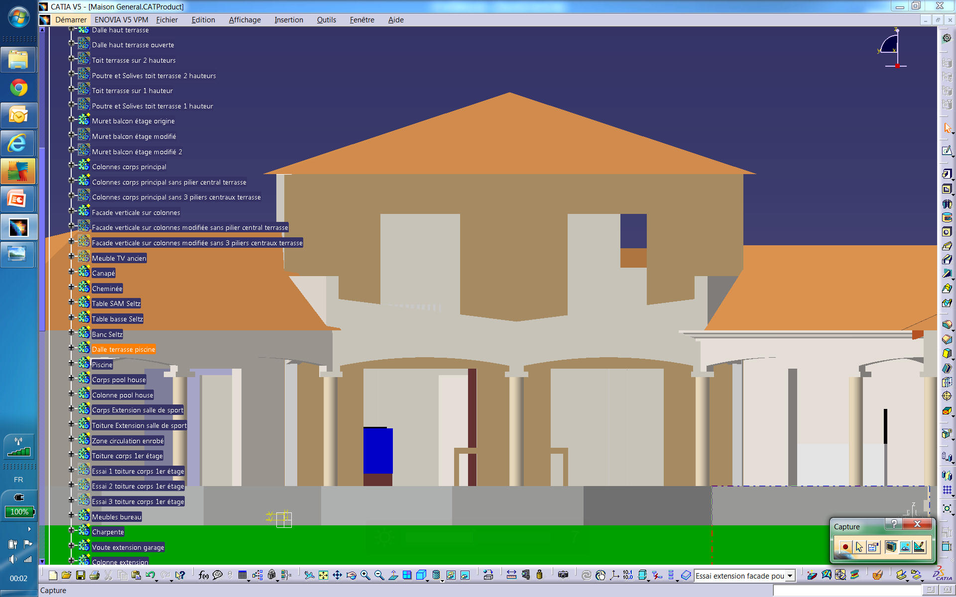This screenshot has width=956, height=597.
Task: Click the Save icon in bottom toolbar
Action: 80,575
